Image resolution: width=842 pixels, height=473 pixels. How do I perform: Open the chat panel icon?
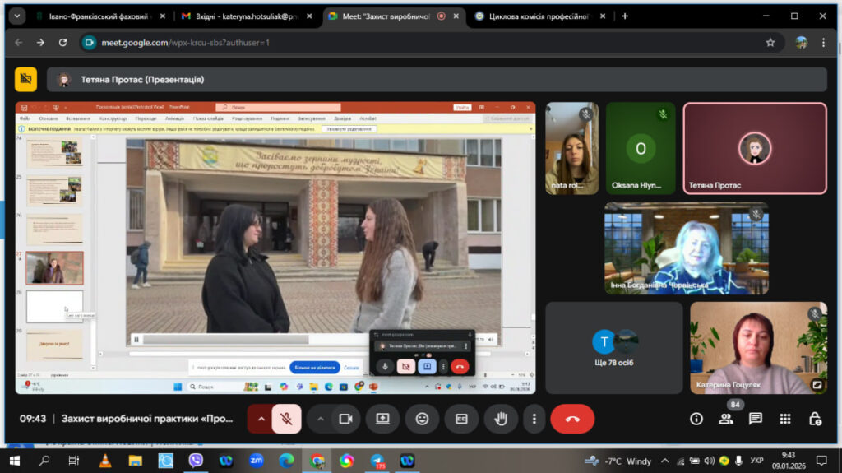point(755,419)
